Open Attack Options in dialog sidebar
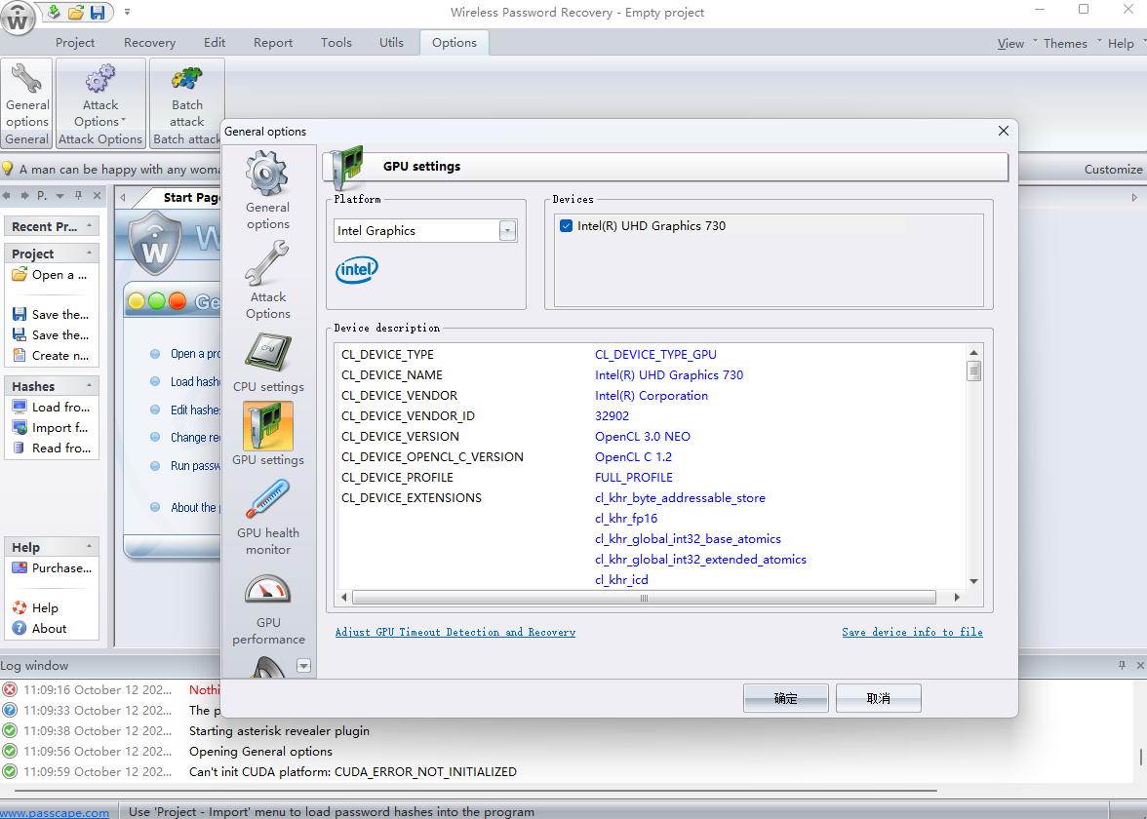 267,281
